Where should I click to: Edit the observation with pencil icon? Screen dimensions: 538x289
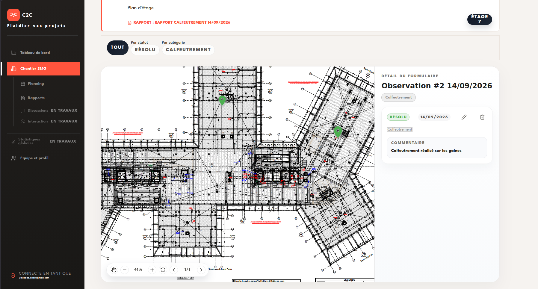(464, 117)
